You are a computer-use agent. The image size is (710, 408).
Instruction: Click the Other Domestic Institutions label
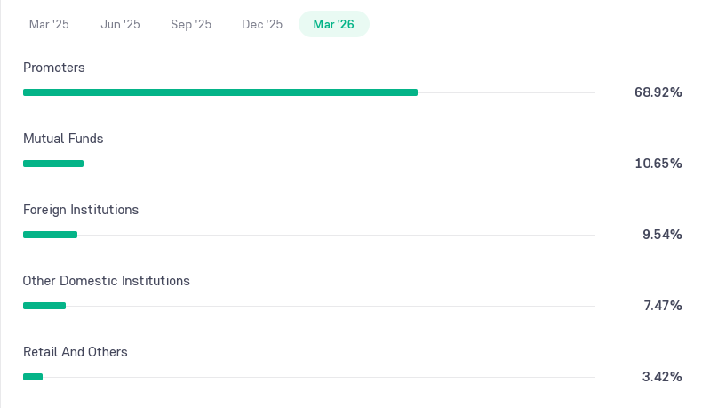coord(107,281)
